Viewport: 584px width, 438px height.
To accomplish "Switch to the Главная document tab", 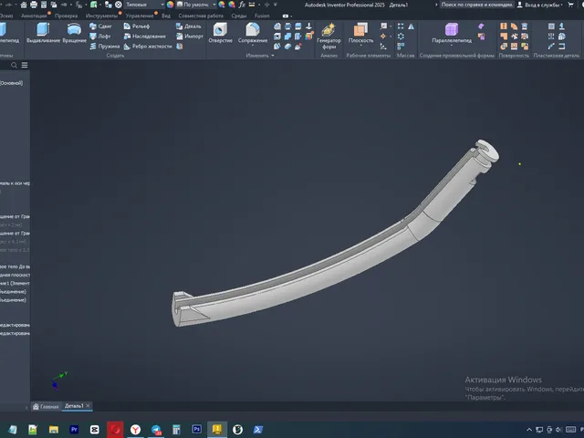I will tap(46, 406).
